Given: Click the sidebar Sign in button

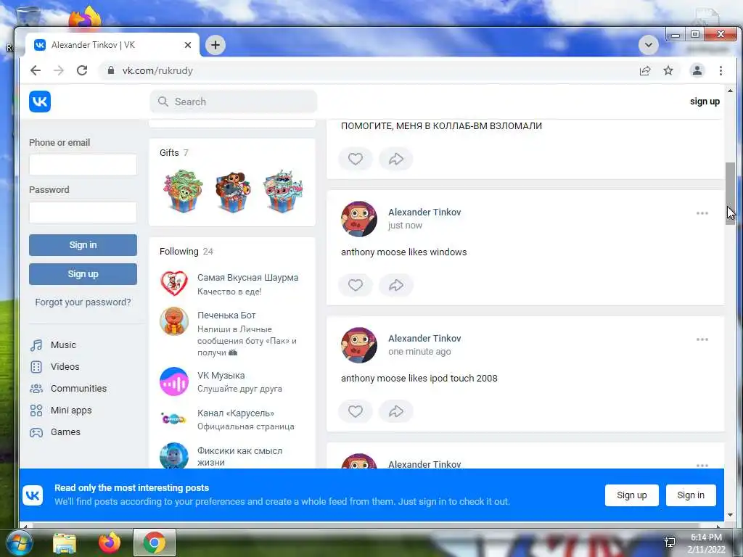Looking at the screenshot, I should [x=83, y=245].
